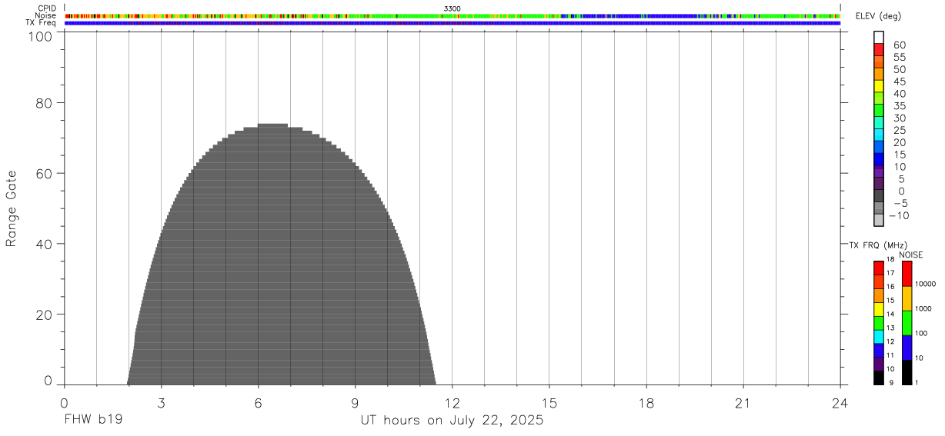
Task: Click range gate tick label '80'
Action: click(44, 103)
